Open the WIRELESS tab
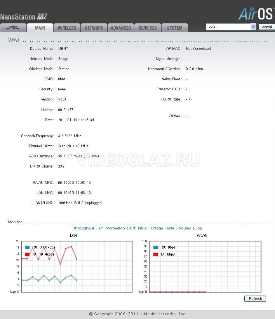The width and height of the screenshot is (275, 319). [67, 28]
